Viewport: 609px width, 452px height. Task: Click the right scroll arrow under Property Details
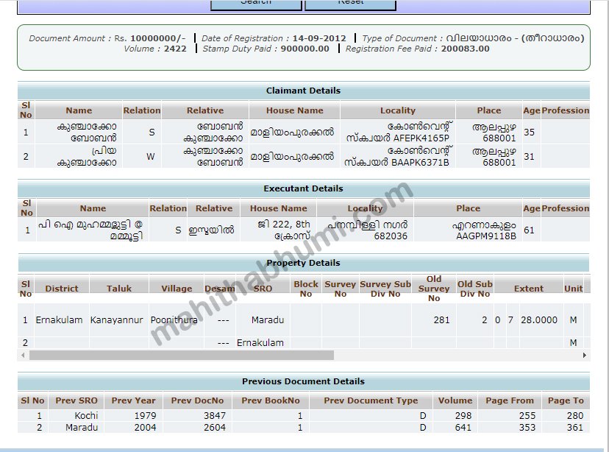(x=584, y=356)
